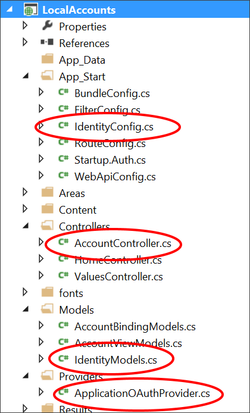This screenshot has width=250, height=413.
Task: Click the Content folder icon
Action: tap(48, 209)
